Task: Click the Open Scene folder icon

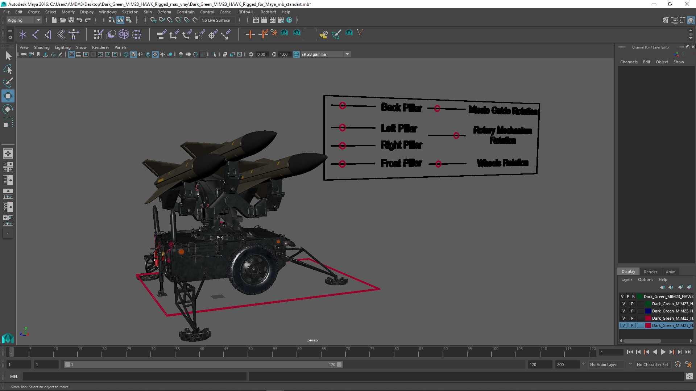Action: pyautogui.click(x=62, y=20)
